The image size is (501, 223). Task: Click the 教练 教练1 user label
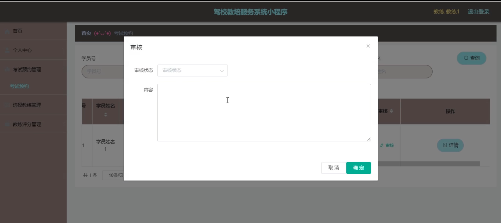point(446,12)
